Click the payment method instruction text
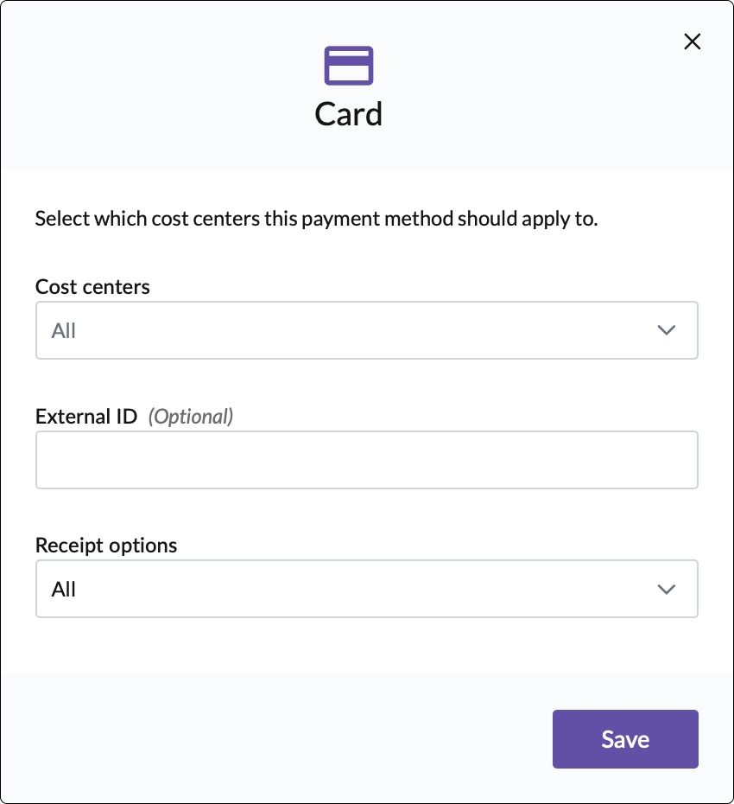Screen dimensions: 734x804 [316, 218]
